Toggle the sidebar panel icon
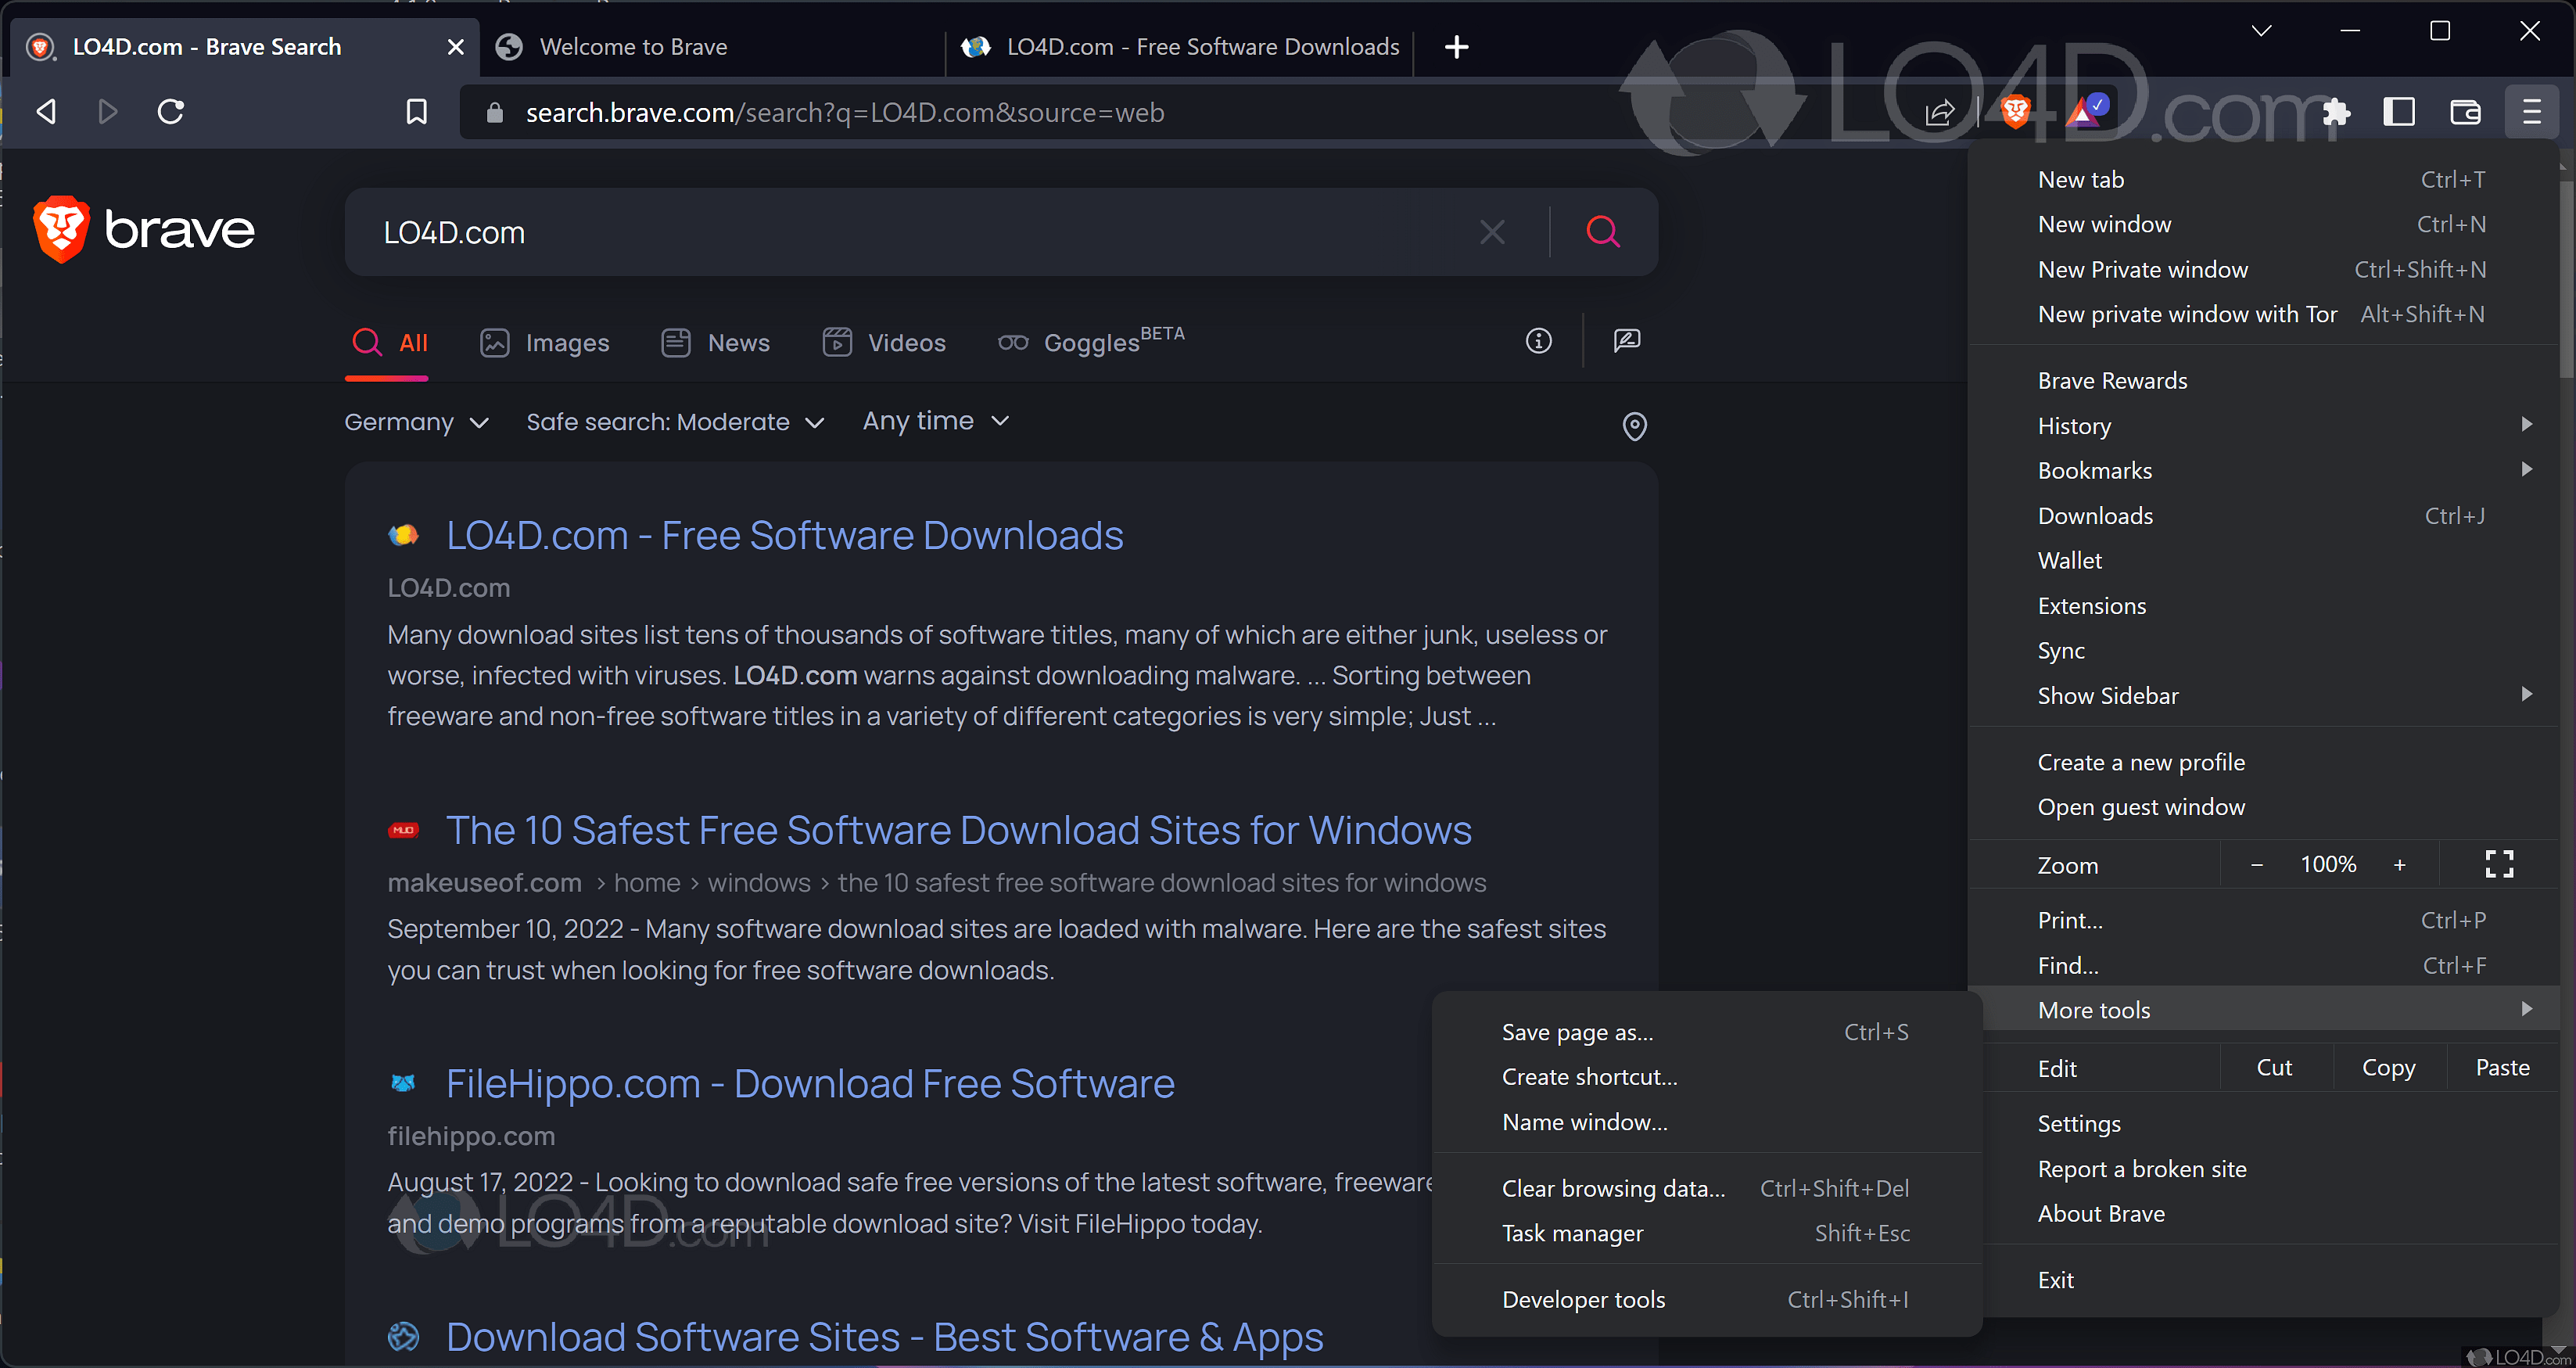 tap(2398, 111)
